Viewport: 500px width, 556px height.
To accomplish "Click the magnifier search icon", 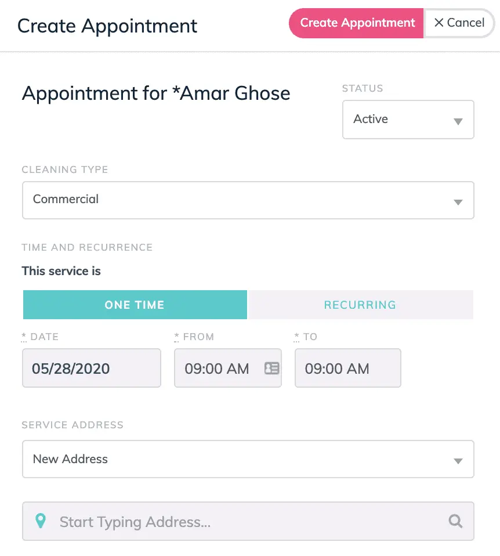I will tap(456, 521).
